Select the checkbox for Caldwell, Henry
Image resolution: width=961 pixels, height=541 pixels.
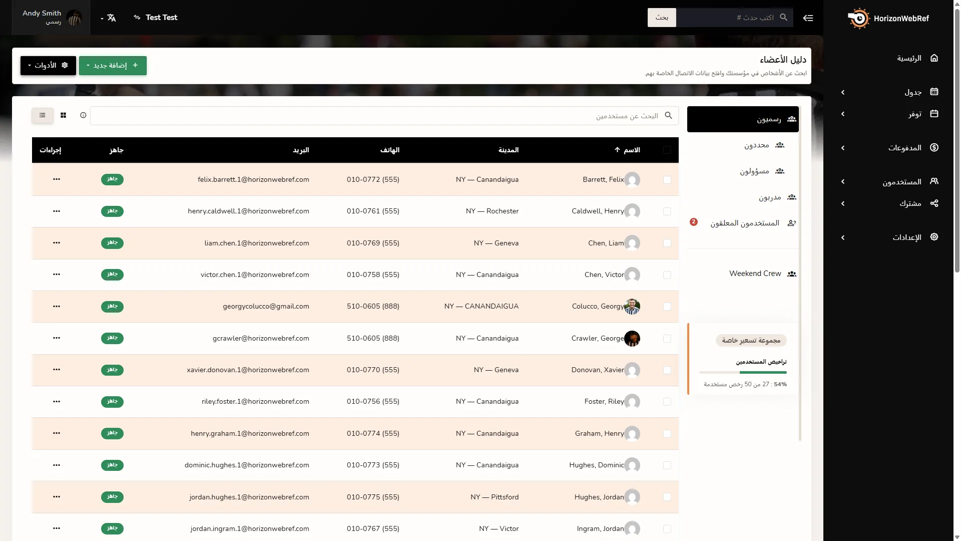[x=667, y=211]
